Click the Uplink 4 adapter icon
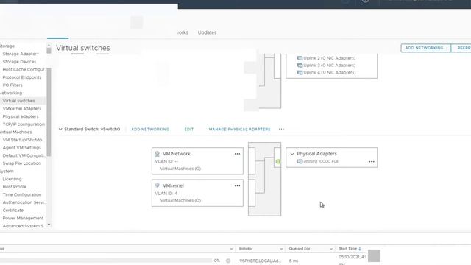This screenshot has height=265, width=471. (300, 72)
